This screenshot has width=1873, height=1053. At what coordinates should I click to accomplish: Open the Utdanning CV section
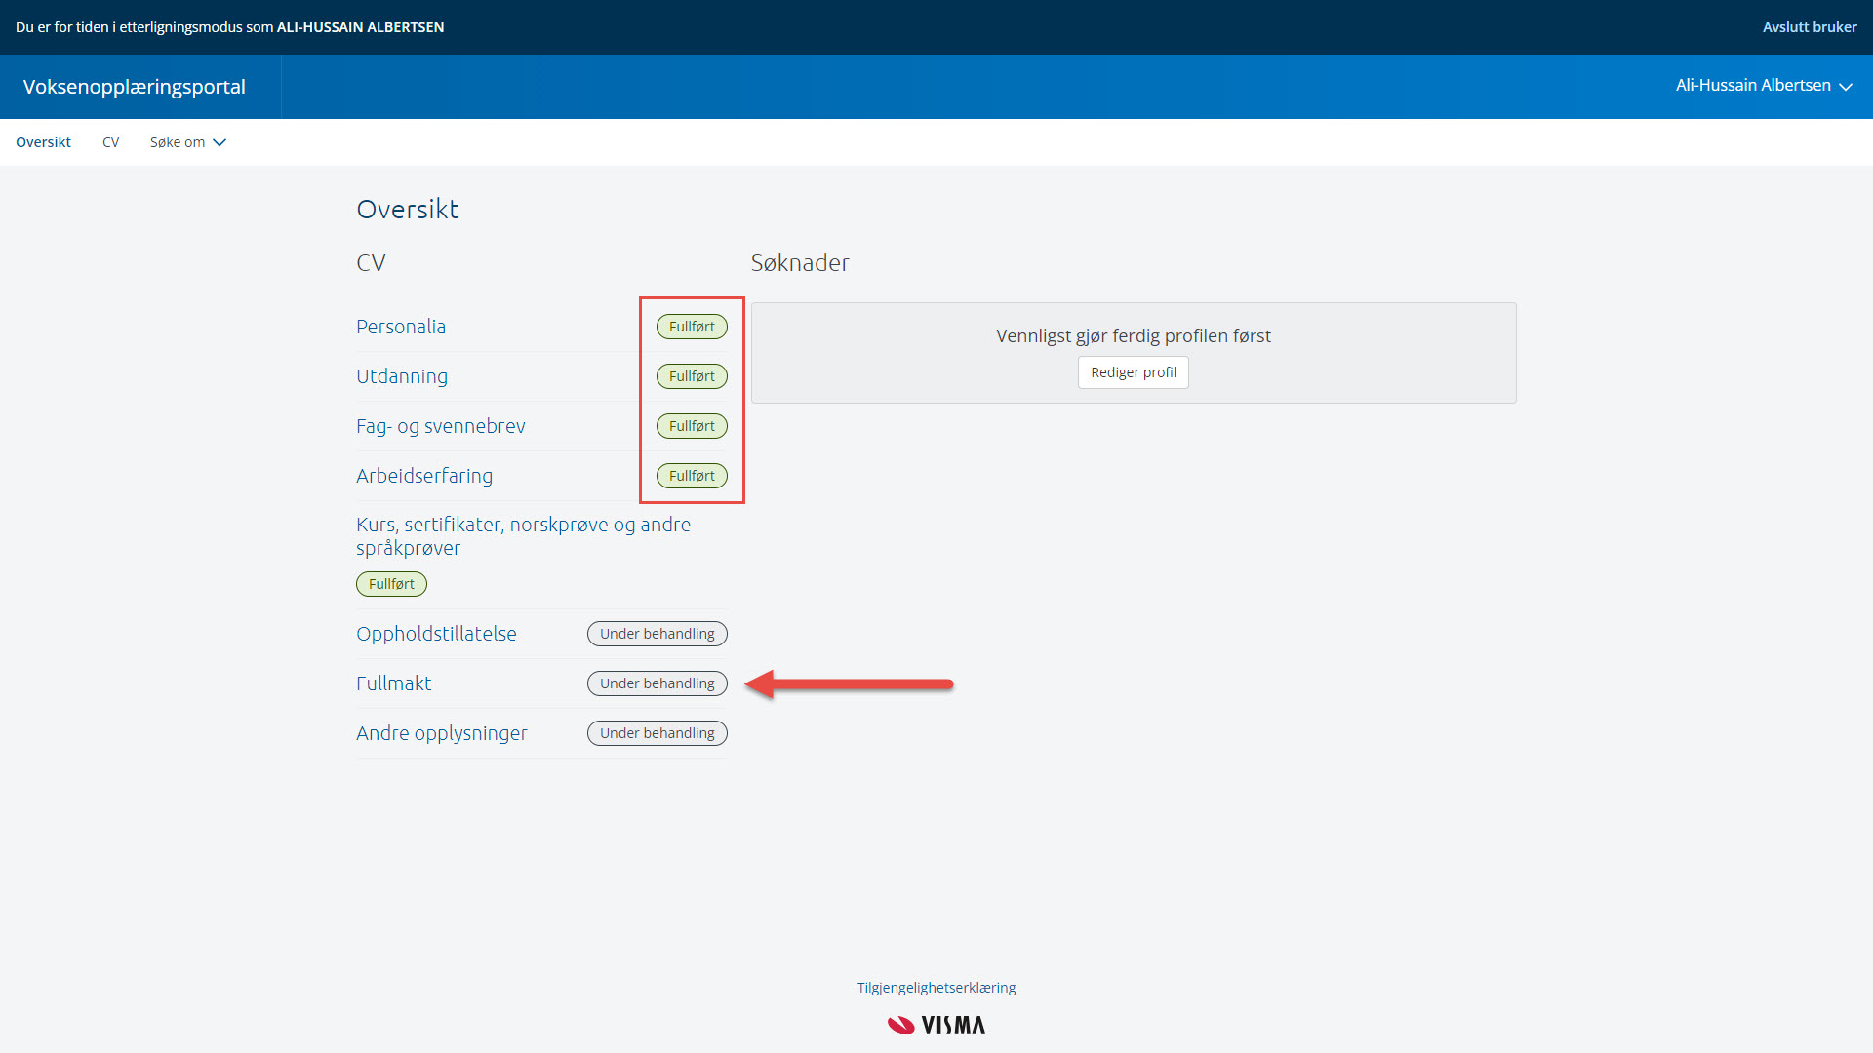pos(402,376)
